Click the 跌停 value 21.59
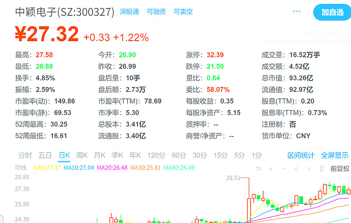The height and width of the screenshot is (223, 351). pyautogui.click(x=215, y=66)
